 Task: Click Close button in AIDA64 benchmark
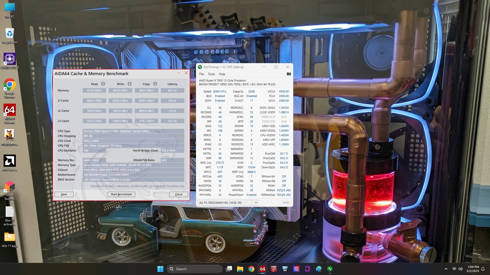coord(178,194)
